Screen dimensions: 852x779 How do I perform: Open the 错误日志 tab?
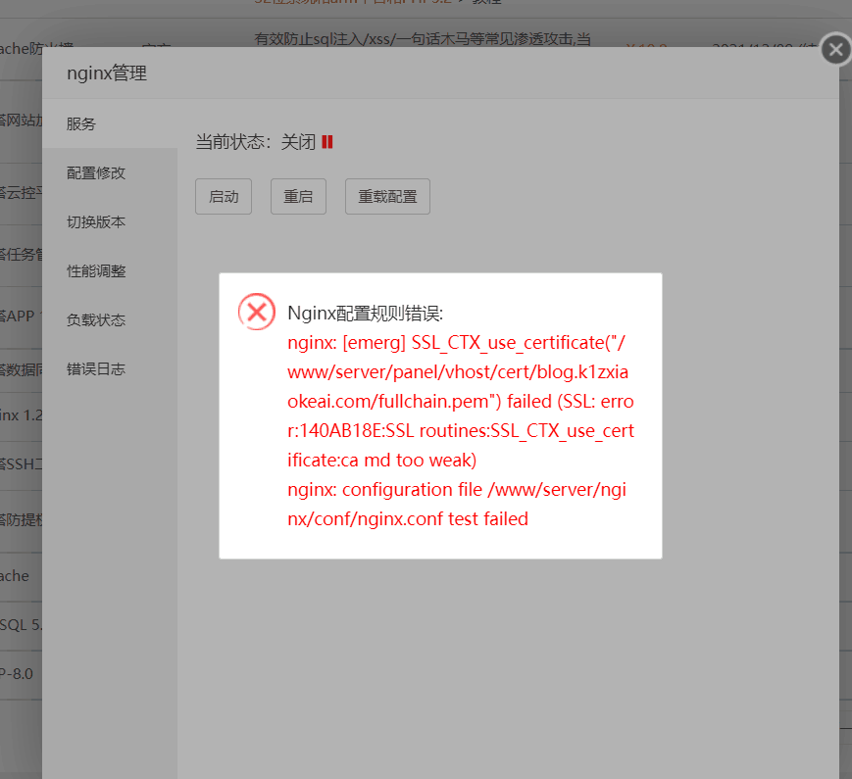click(110, 368)
